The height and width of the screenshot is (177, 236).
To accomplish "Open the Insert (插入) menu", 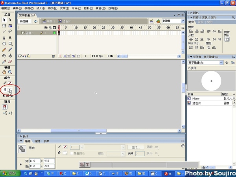I will (x=40, y=8).
